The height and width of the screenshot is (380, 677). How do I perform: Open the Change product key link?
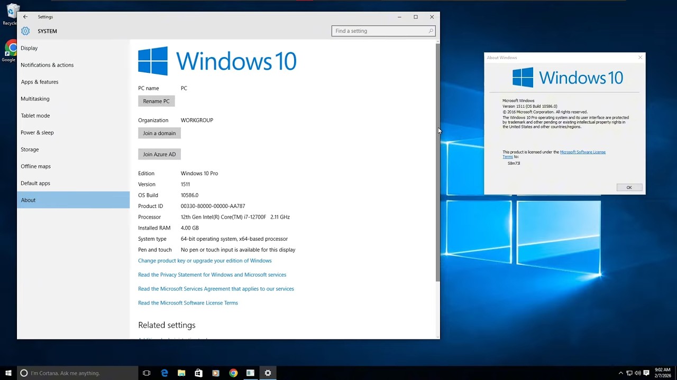point(205,261)
